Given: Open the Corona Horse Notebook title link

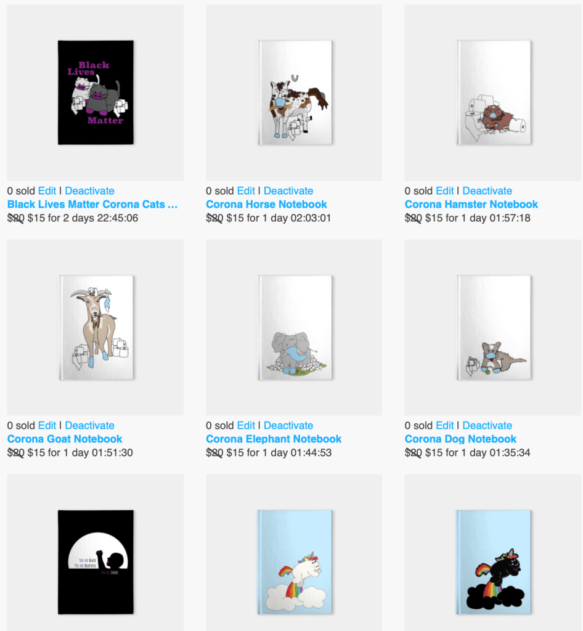Looking at the screenshot, I should (266, 205).
